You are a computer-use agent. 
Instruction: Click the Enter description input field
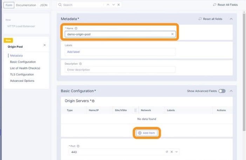click(120, 70)
